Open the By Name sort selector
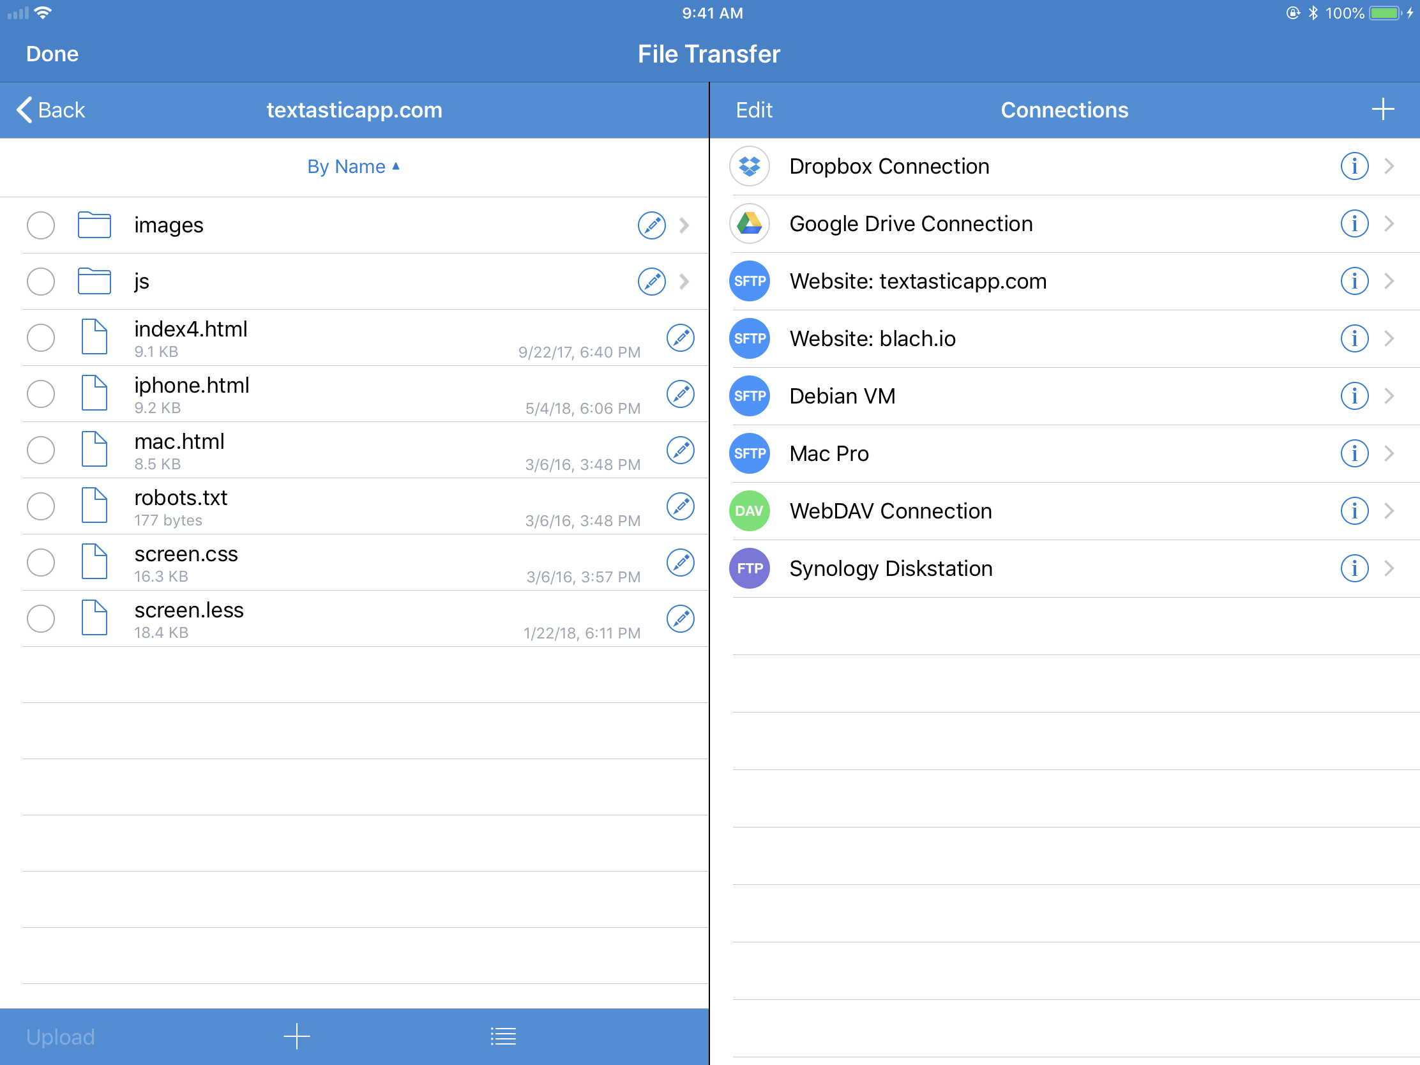 pos(354,167)
